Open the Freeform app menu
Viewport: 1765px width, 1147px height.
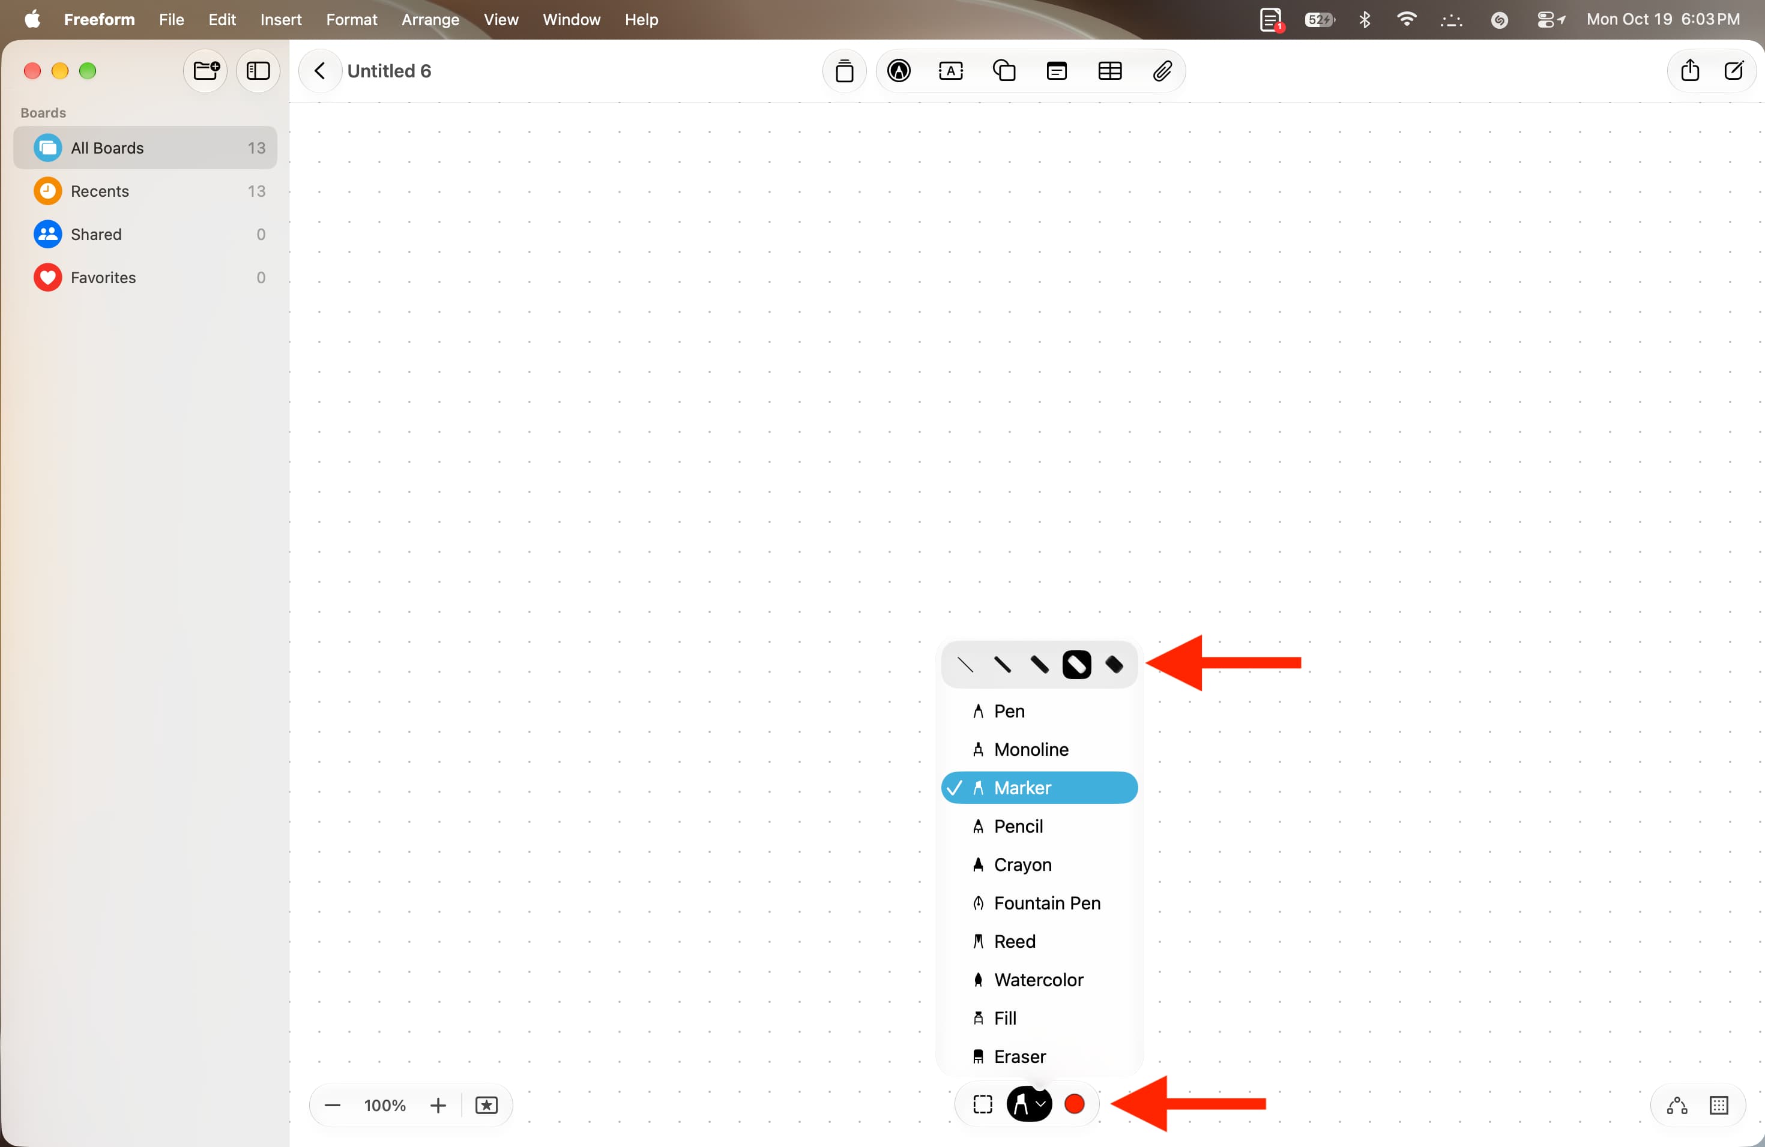(100, 20)
